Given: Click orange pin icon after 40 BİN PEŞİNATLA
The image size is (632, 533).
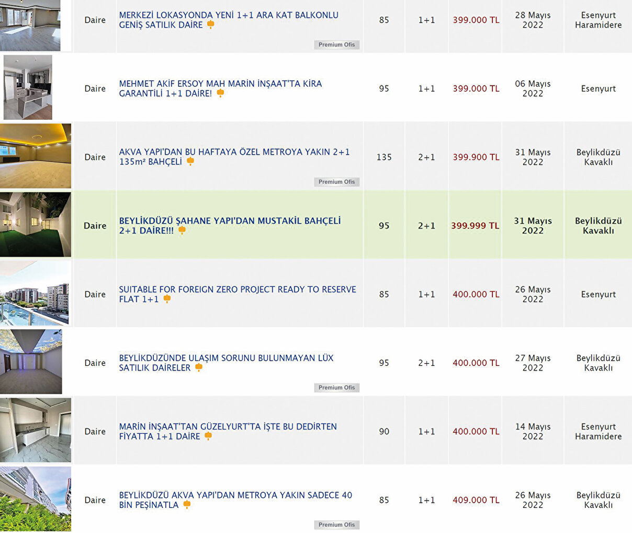Looking at the screenshot, I should [x=187, y=505].
